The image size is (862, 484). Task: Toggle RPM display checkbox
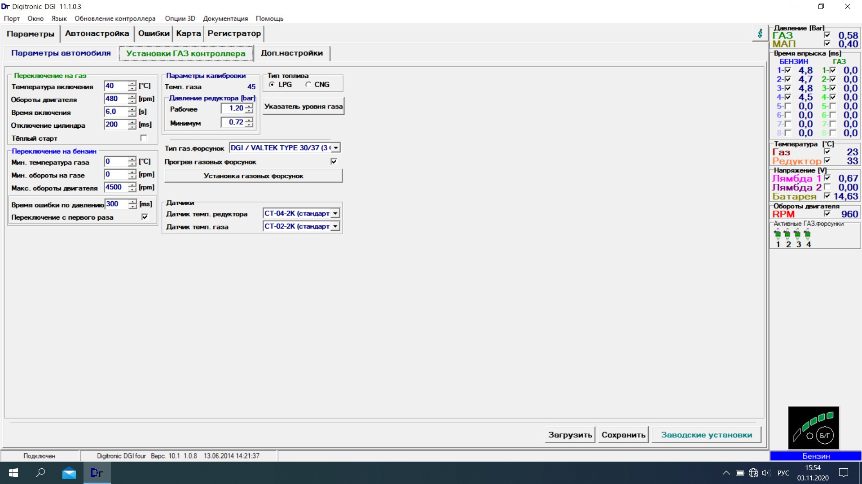click(827, 214)
